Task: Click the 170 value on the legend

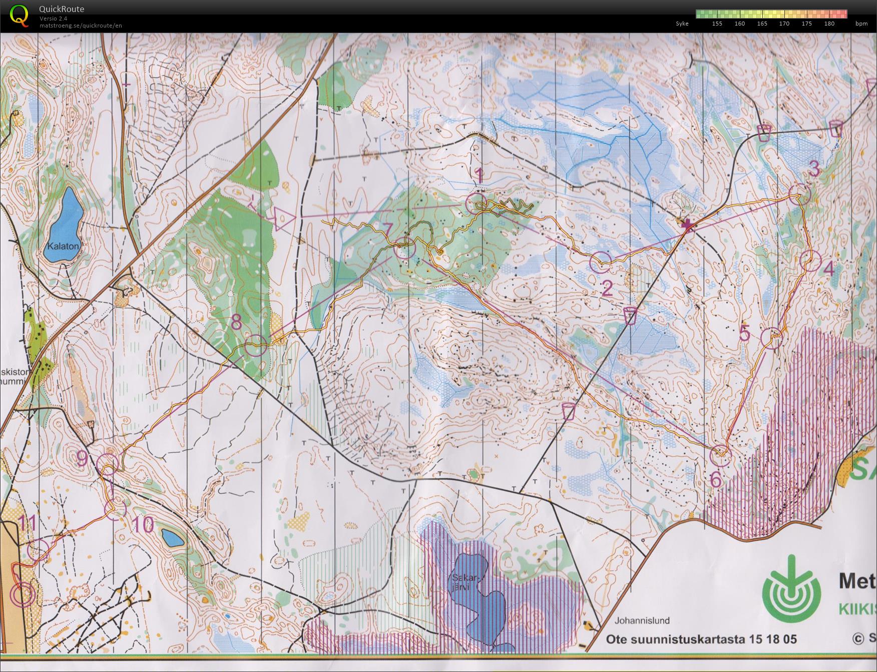Action: (x=784, y=24)
